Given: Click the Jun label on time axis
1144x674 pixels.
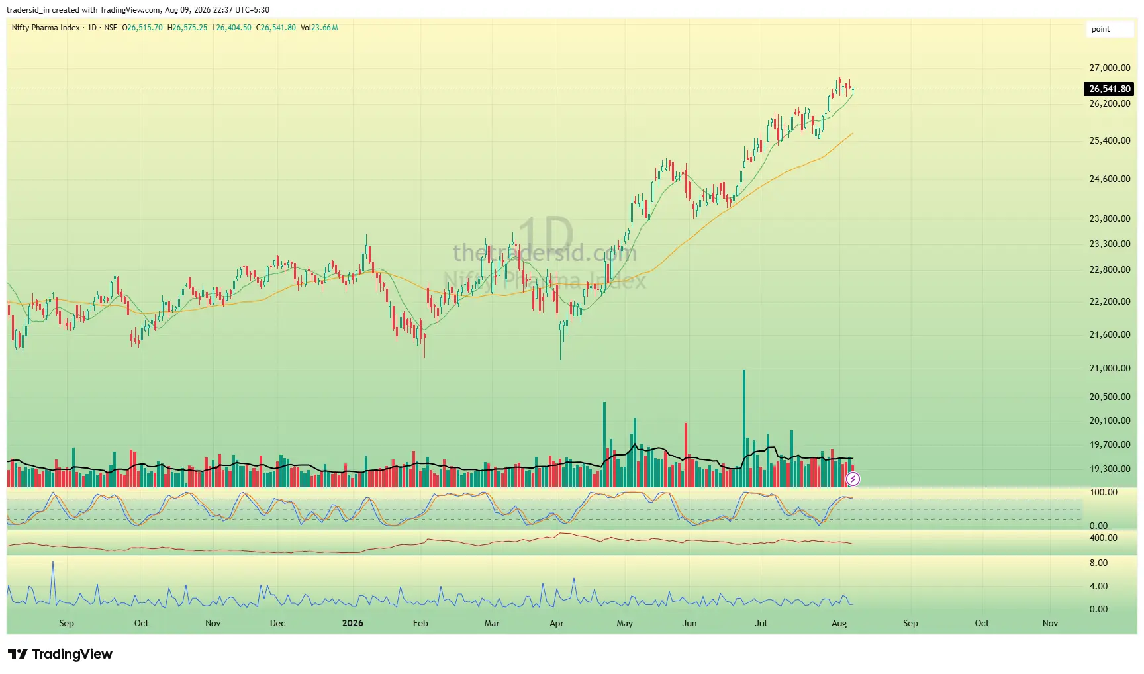Looking at the screenshot, I should coord(689,623).
